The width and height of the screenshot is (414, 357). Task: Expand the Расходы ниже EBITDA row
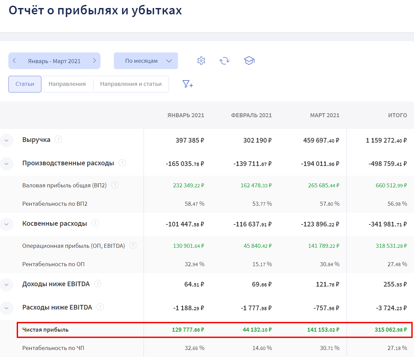[7, 308]
